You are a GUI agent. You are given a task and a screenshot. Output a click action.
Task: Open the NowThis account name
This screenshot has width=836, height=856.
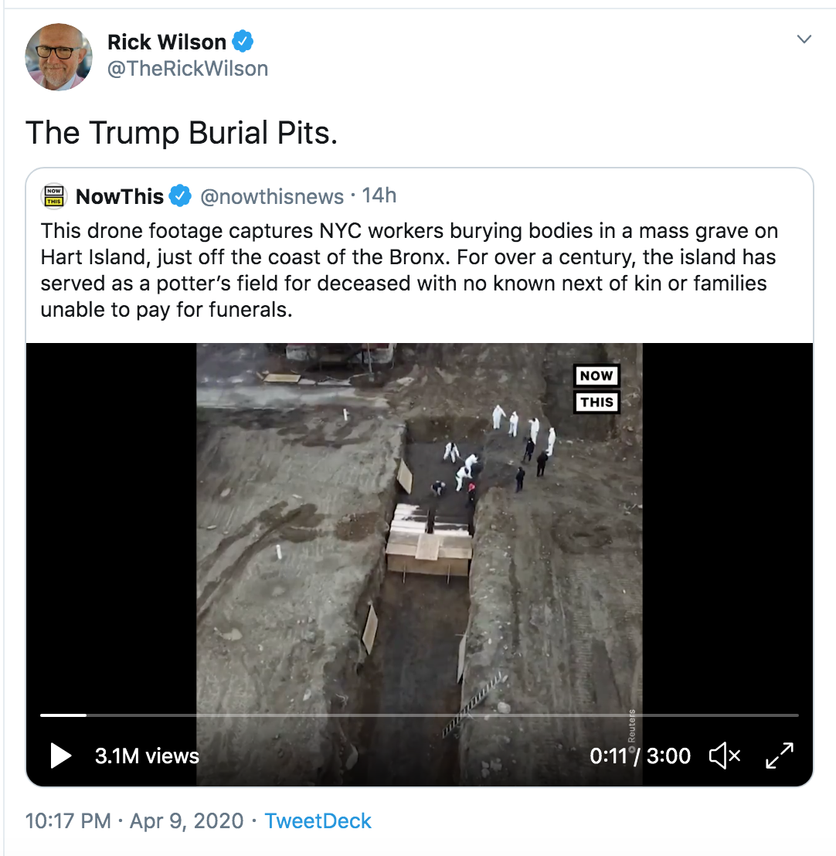click(120, 196)
